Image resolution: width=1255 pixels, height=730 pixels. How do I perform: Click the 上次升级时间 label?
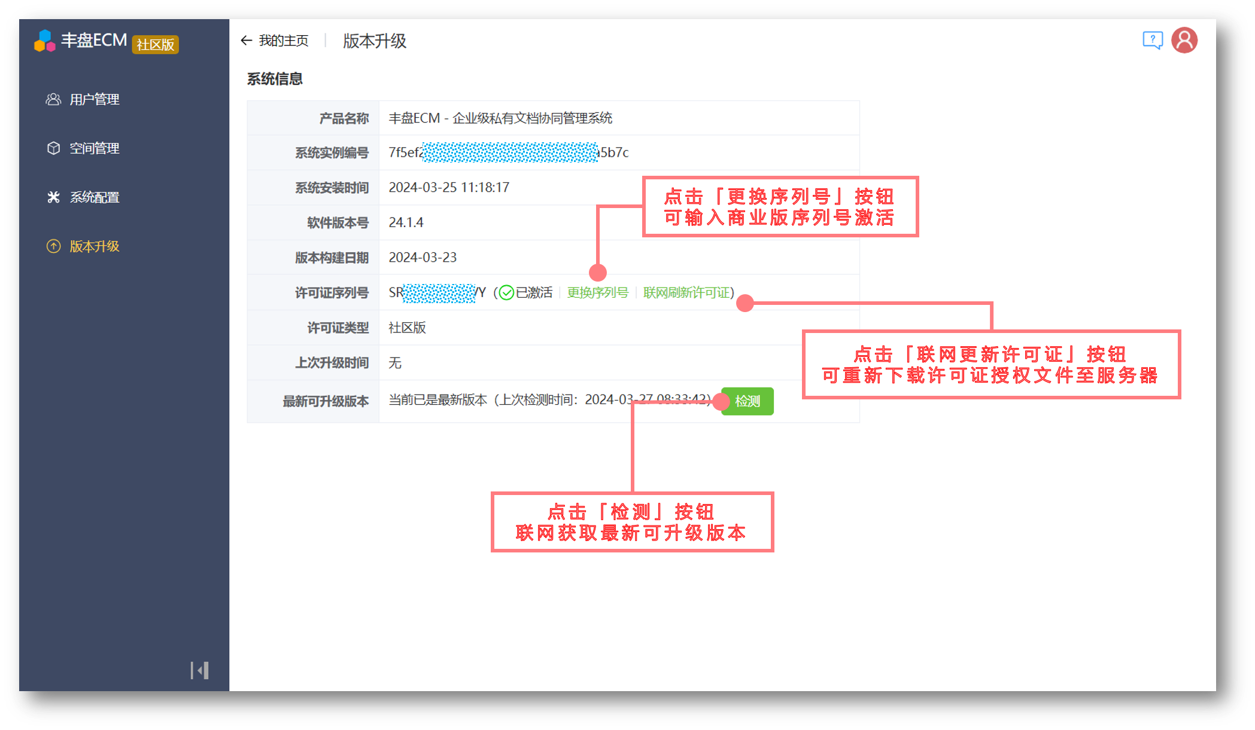[x=332, y=363]
